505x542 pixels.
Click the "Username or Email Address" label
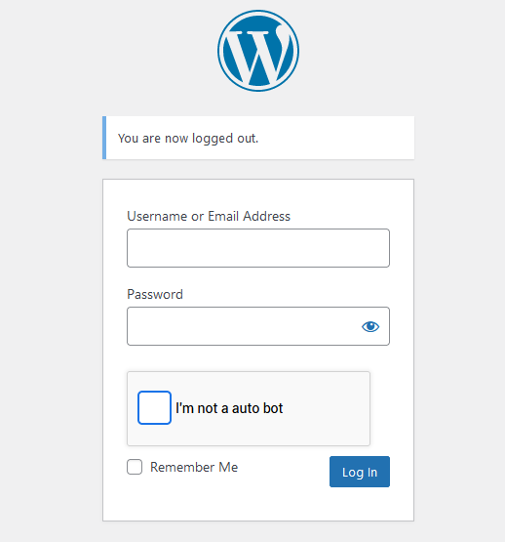(209, 217)
